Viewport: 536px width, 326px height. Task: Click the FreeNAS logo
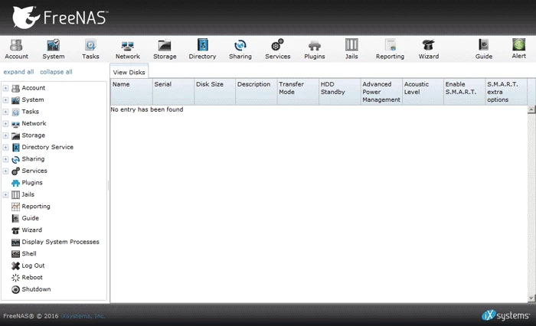[60, 17]
